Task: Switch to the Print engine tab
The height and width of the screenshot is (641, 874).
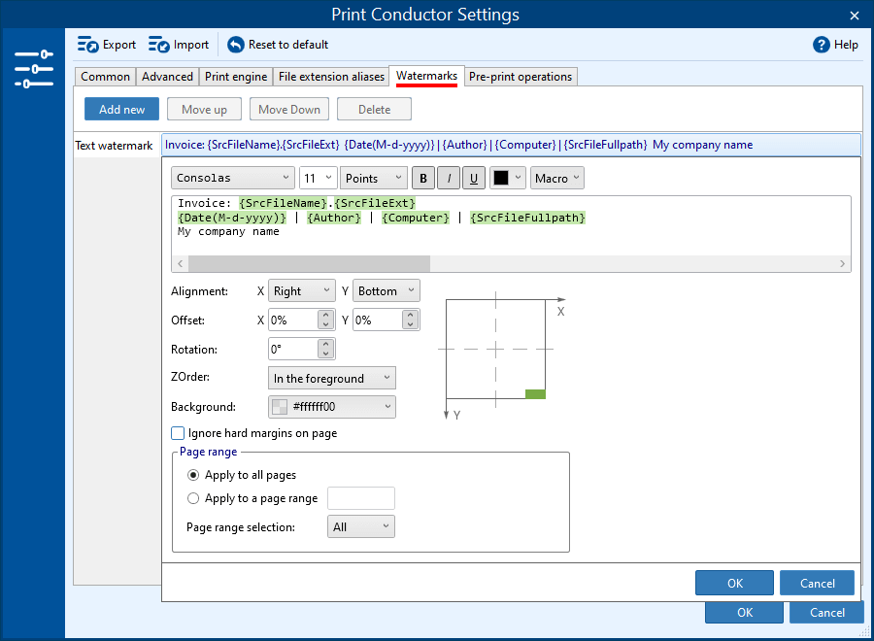Action: pos(236,77)
